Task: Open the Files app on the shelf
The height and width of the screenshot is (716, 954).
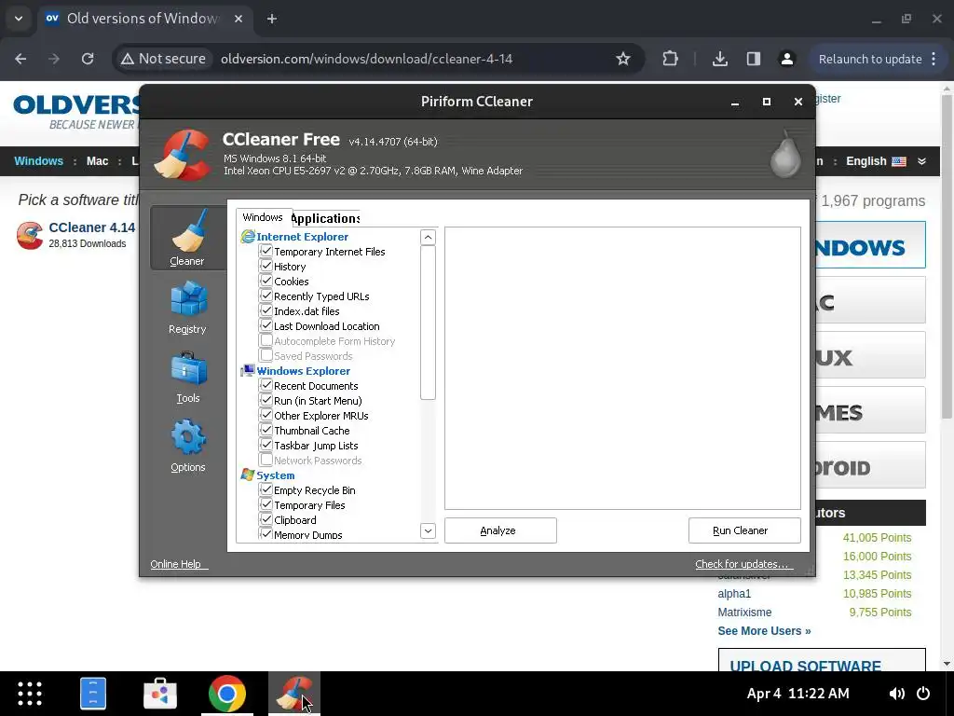Action: 93,694
